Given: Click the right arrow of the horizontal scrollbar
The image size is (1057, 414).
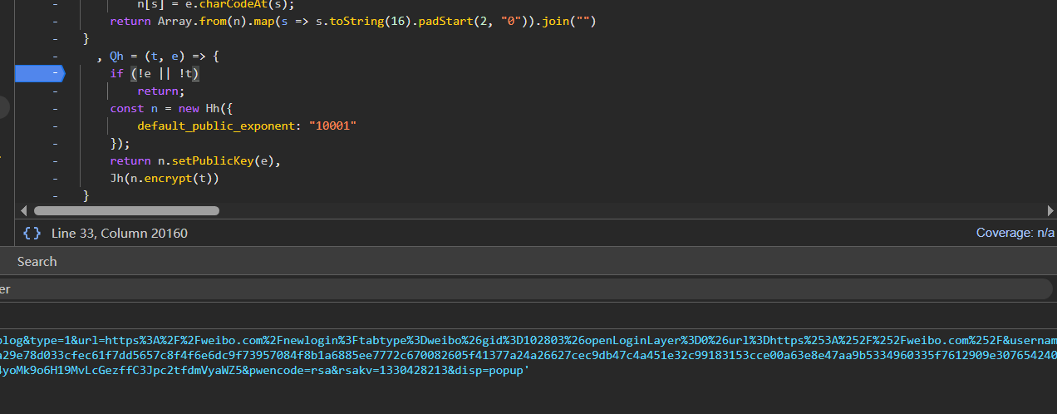Looking at the screenshot, I should coord(1050,211).
